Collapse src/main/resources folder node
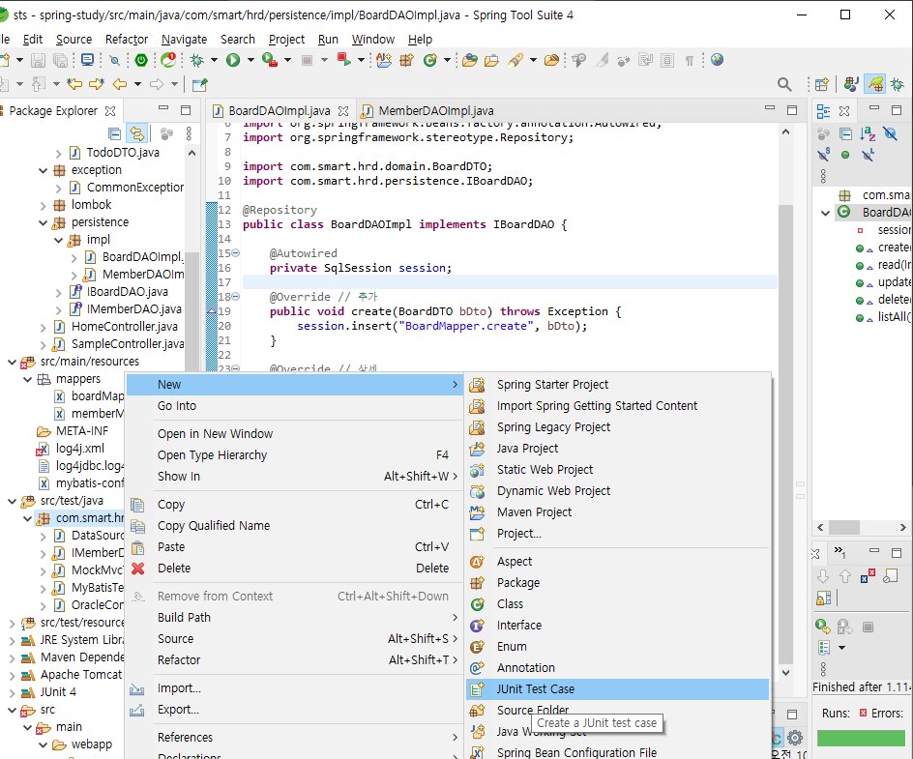Viewport: 913px width, 759px height. [12, 362]
